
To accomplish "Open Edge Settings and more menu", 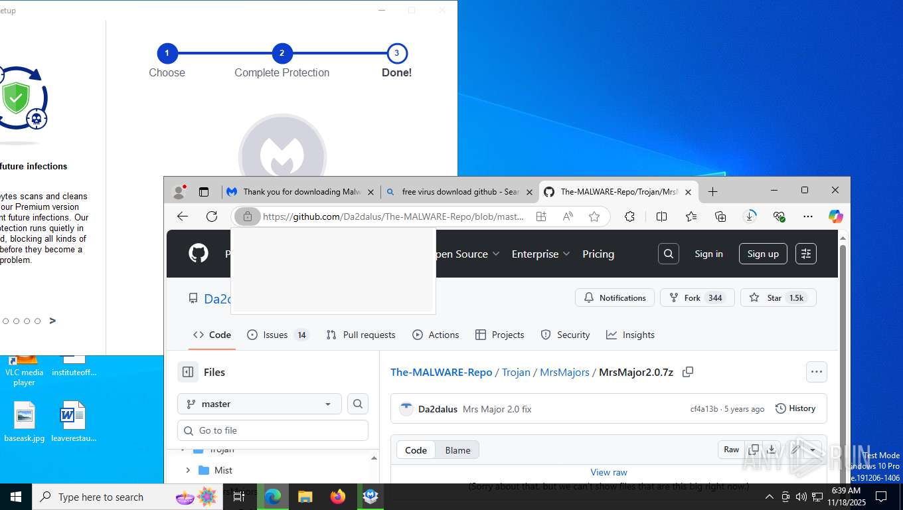I will coord(808,216).
